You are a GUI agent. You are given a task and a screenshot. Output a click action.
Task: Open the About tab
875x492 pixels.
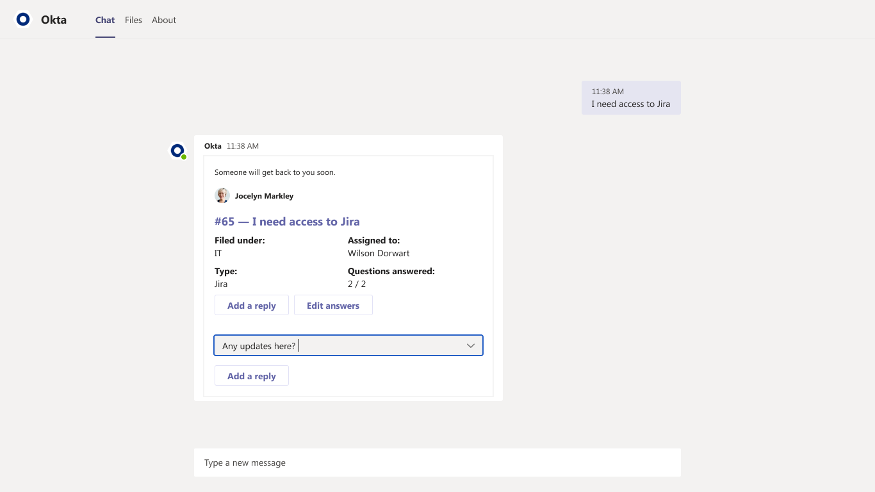[164, 20]
